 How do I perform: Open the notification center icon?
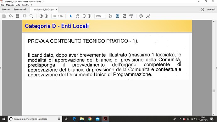[212, 119]
